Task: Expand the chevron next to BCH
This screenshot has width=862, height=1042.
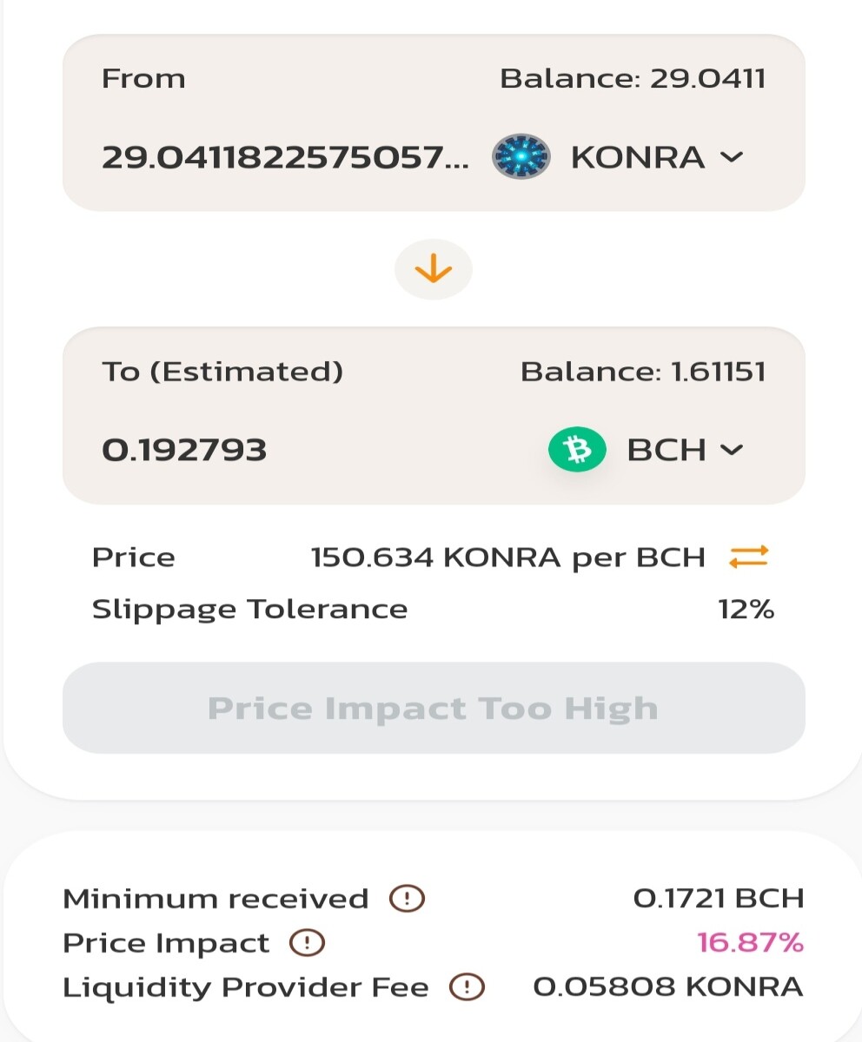Action: pos(733,450)
